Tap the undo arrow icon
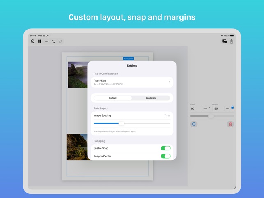 tap(53, 41)
